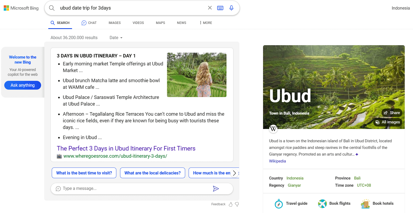Open the Date filter dropdown
This screenshot has width=413, height=213.
[116, 38]
